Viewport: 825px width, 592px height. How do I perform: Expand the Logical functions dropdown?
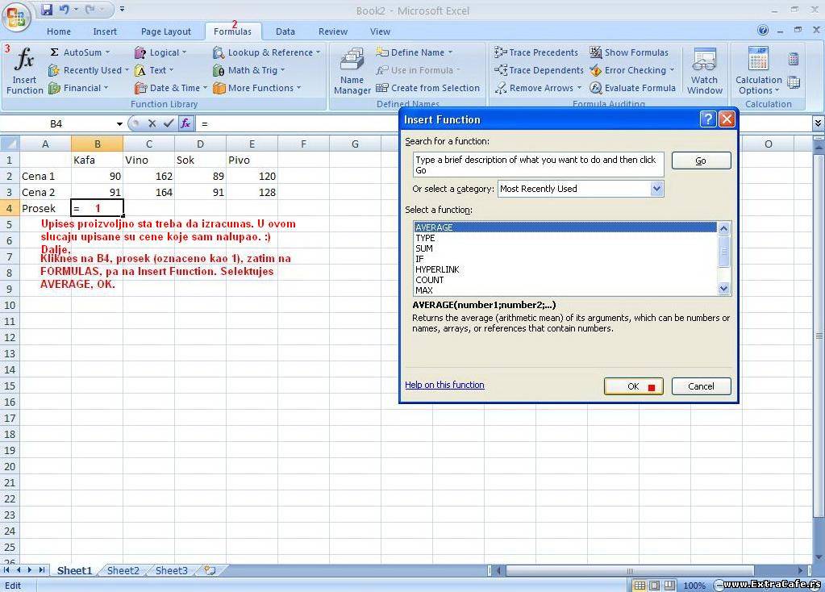tap(184, 52)
